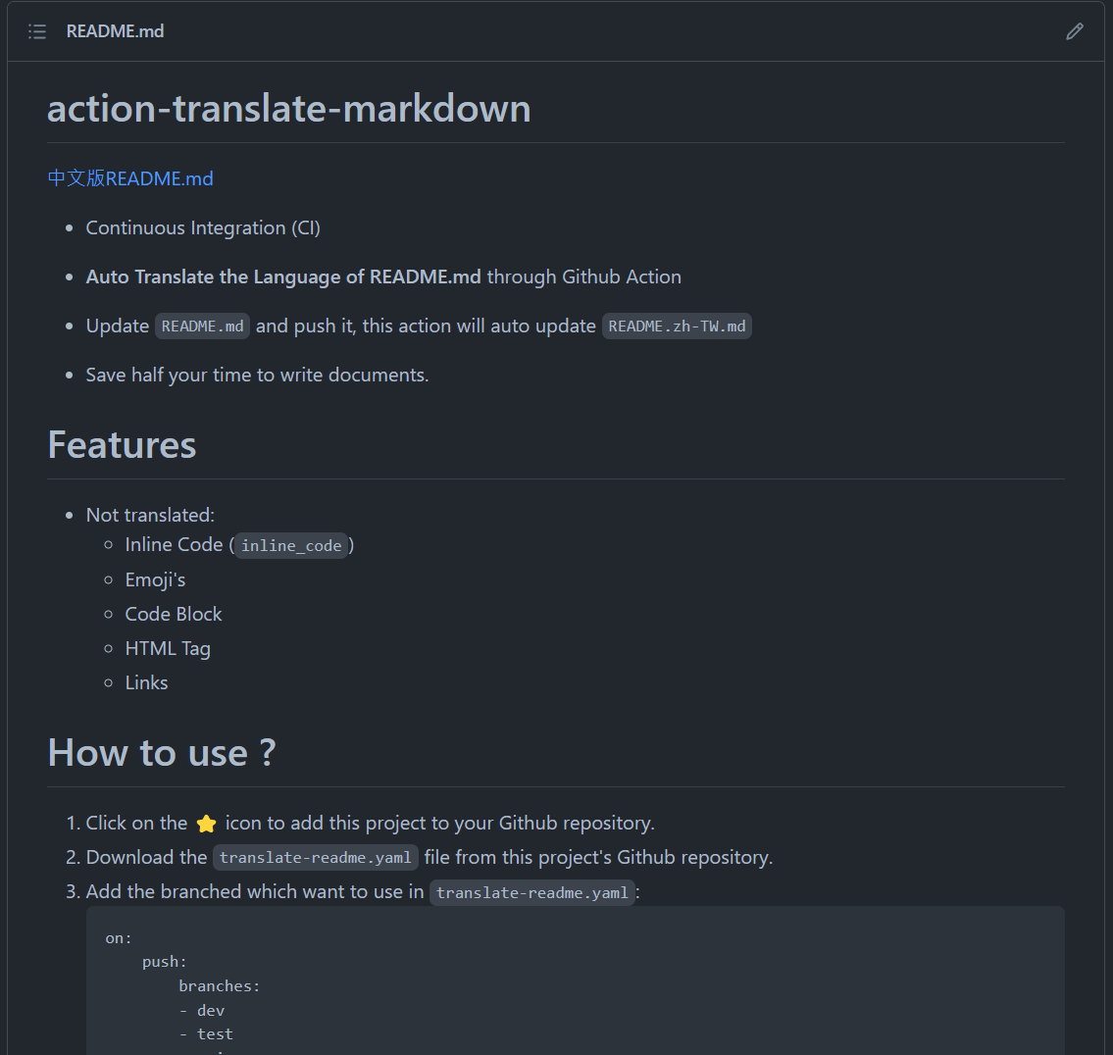Click the Continuous Integration (CI) bullet text
This screenshot has height=1055, width=1113.
(203, 227)
